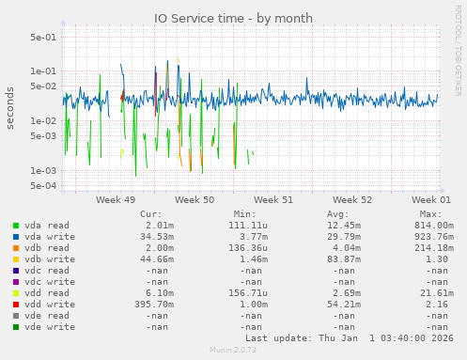Viewport: 467px width, 360px height.
Task: Click vdb read max value 214.18m
Action: (434, 248)
